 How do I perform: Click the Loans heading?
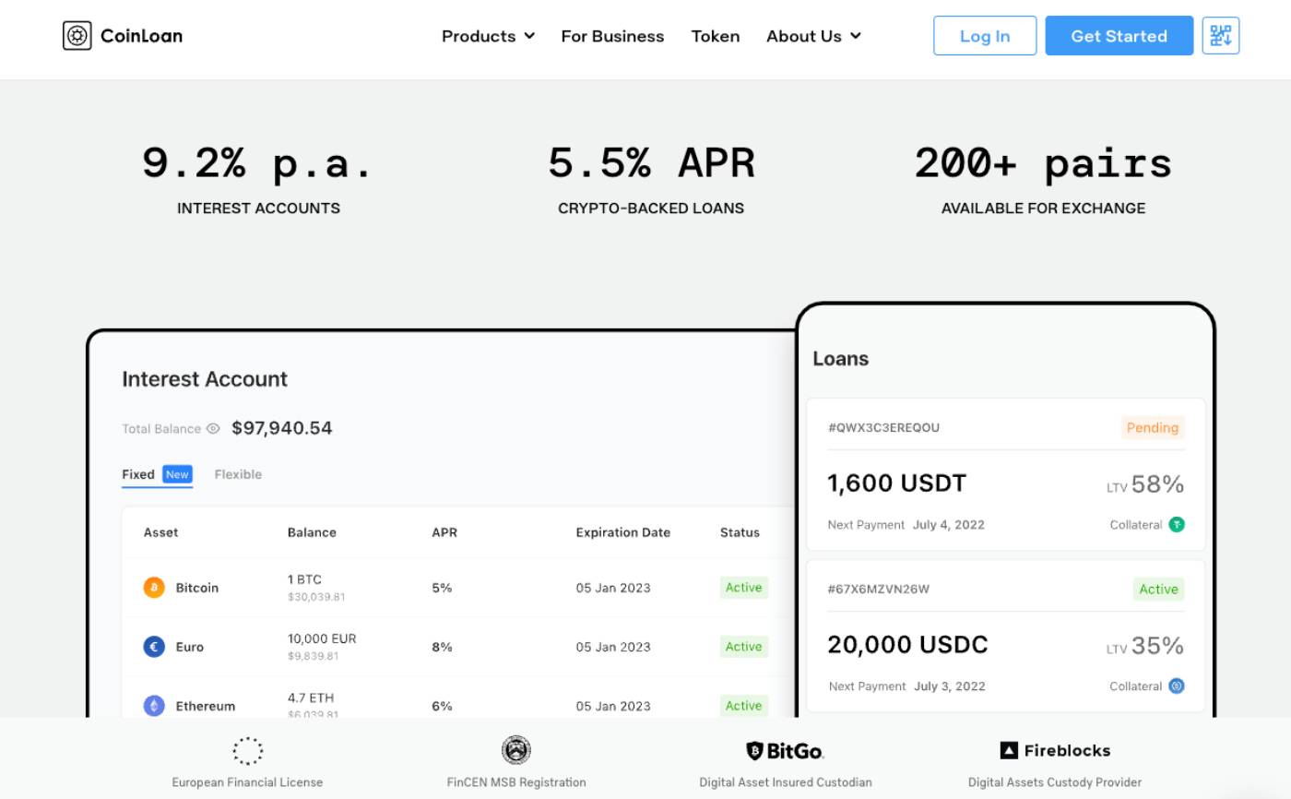[840, 359]
